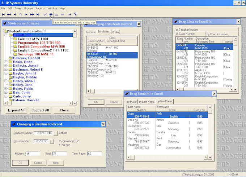
Task: Select student Hackett Kent row
Action: 167,140
